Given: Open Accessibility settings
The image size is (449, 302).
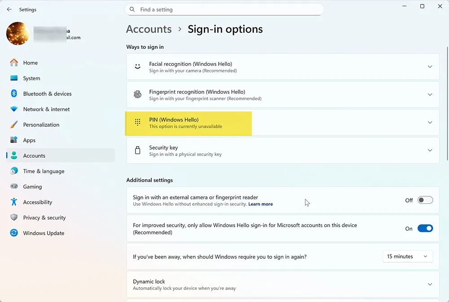Looking at the screenshot, I should pos(38,202).
